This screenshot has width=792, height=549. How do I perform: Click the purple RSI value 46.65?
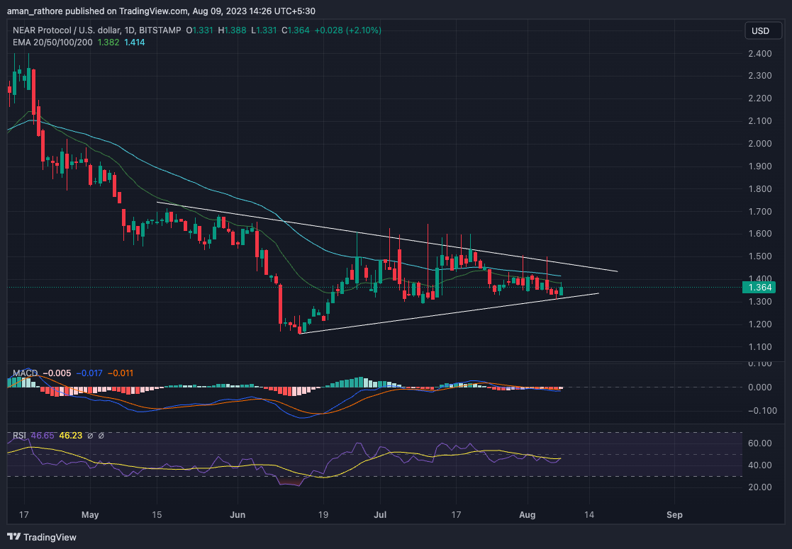click(43, 436)
